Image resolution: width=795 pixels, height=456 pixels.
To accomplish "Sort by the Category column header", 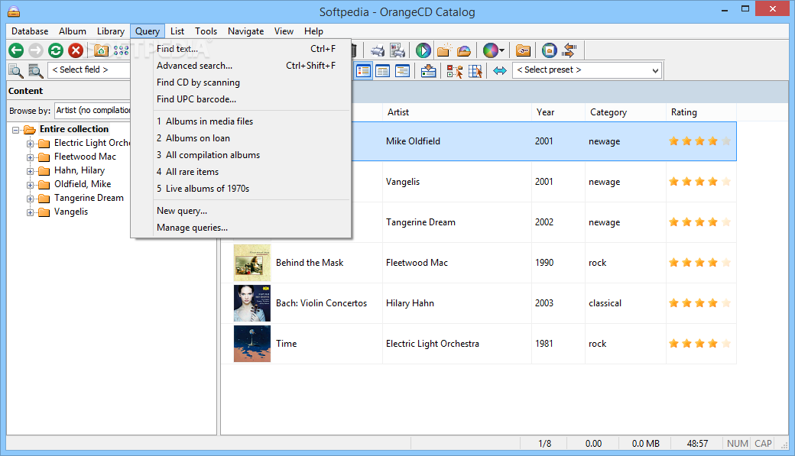I will click(625, 112).
